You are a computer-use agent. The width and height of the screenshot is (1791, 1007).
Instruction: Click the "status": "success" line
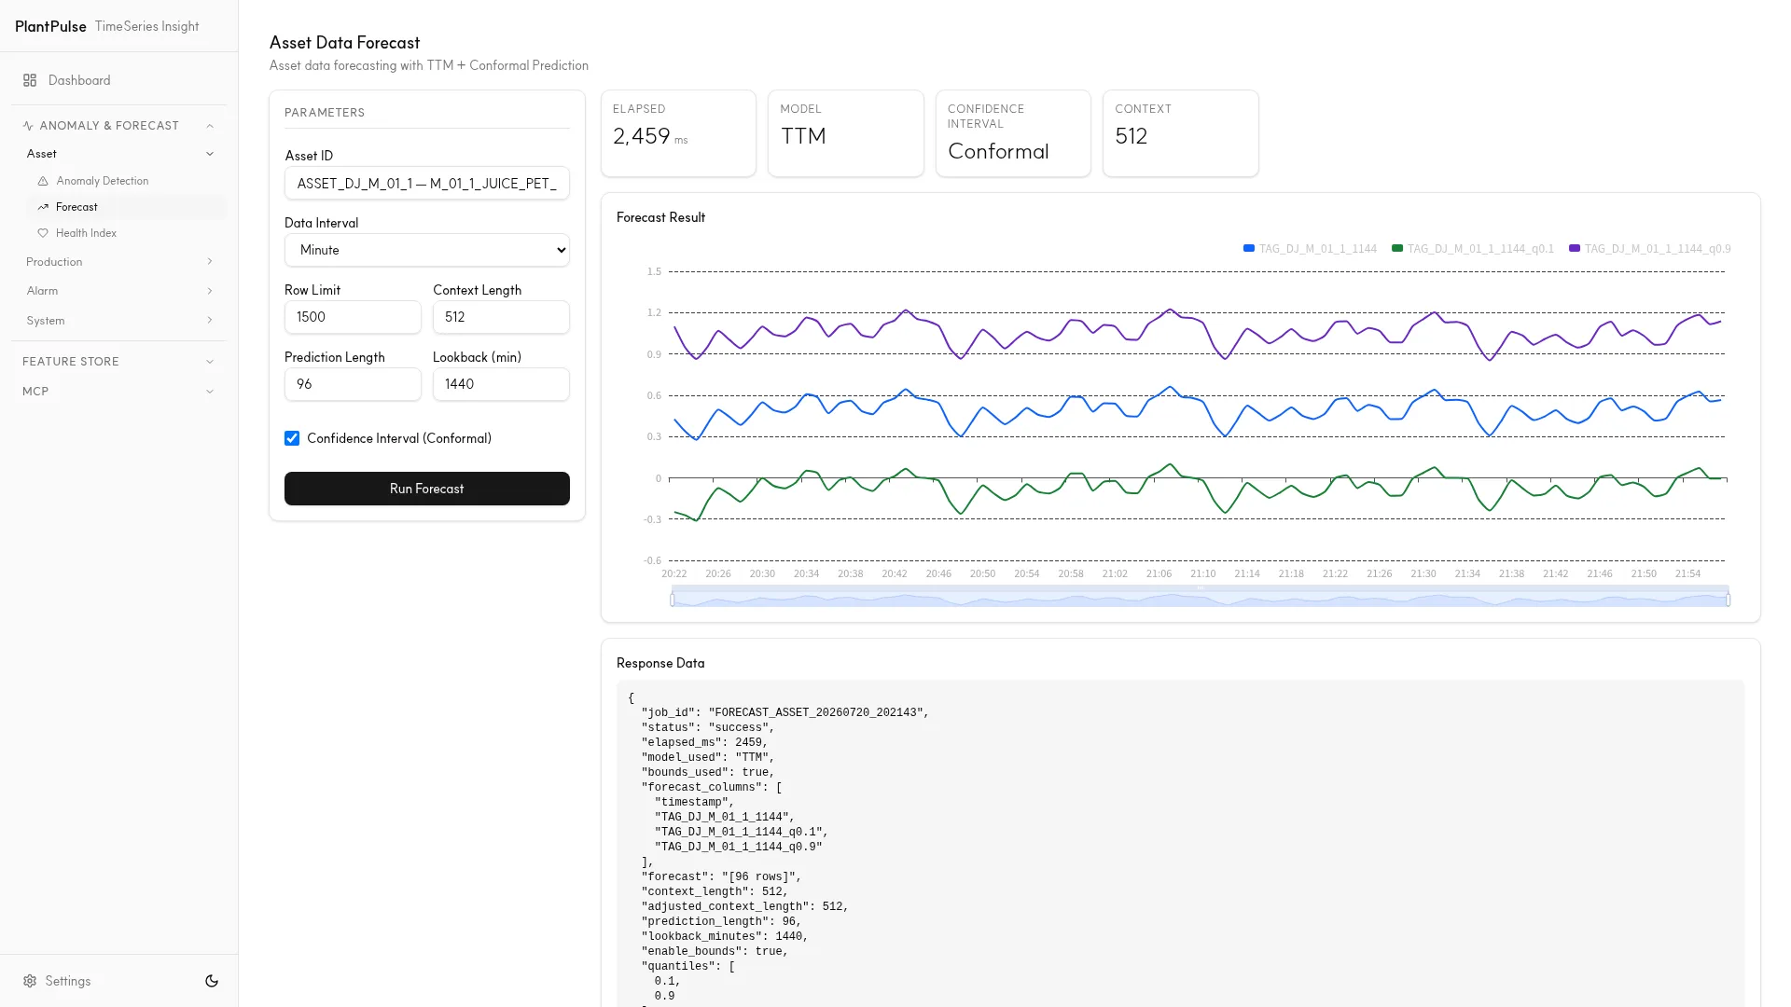pos(708,727)
